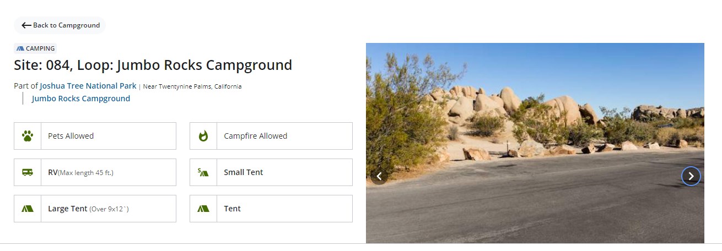
Task: Click the Tent amenity icon
Action: click(203, 209)
